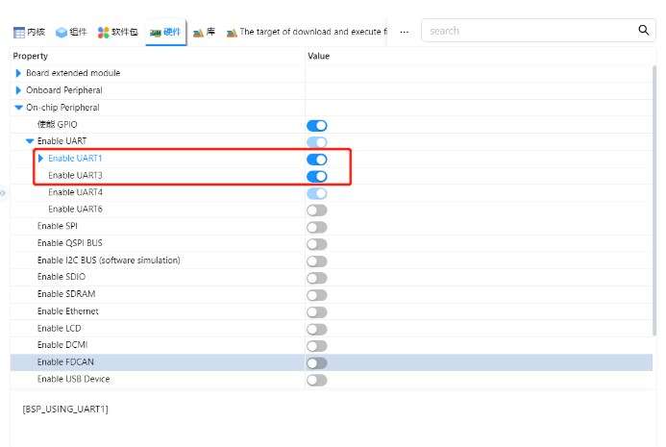Select the Enable QSPI BUS label
Viewport: 666px width, 447px height.
click(69, 243)
